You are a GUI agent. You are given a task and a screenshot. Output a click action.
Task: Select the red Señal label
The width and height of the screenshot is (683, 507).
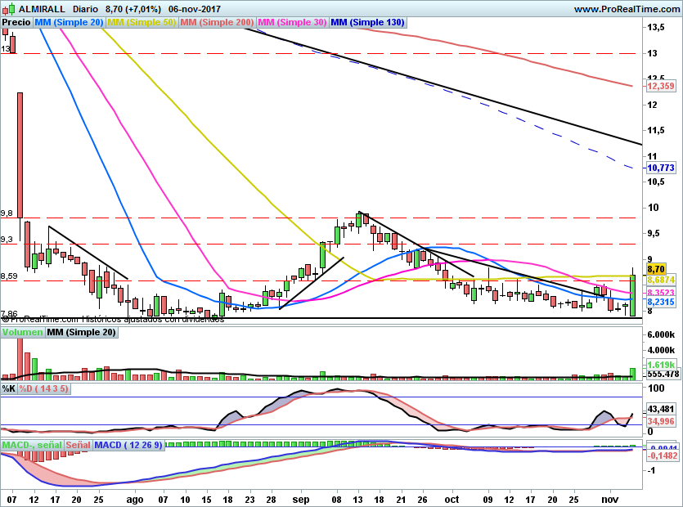point(78,445)
